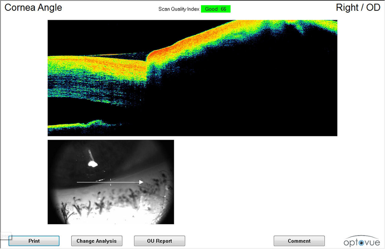This screenshot has height=249, width=385.
Task: Click the green Scan Quality Good 66 badge
Action: pyautogui.click(x=216, y=9)
